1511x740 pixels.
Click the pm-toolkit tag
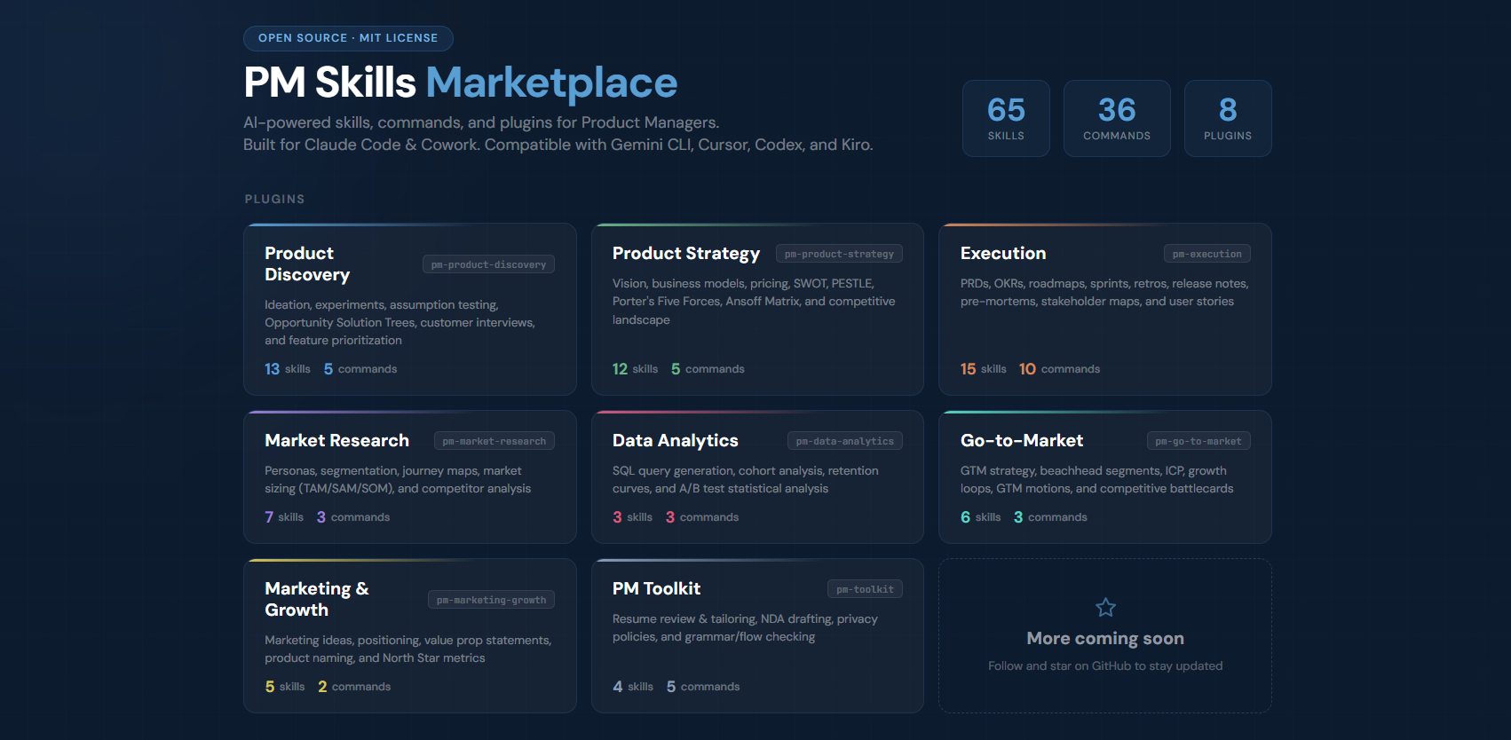pyautogui.click(x=865, y=589)
